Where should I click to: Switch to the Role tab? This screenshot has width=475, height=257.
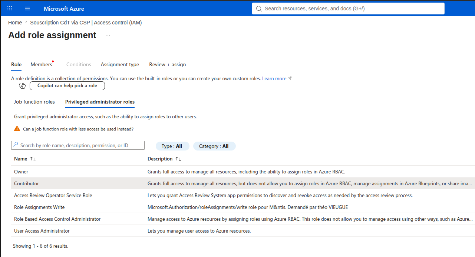(16, 64)
